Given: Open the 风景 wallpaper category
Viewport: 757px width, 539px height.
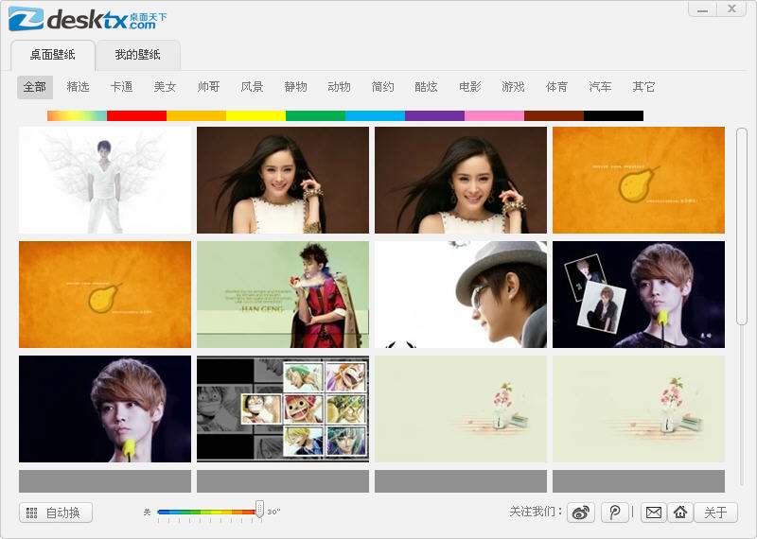Looking at the screenshot, I should 252,87.
